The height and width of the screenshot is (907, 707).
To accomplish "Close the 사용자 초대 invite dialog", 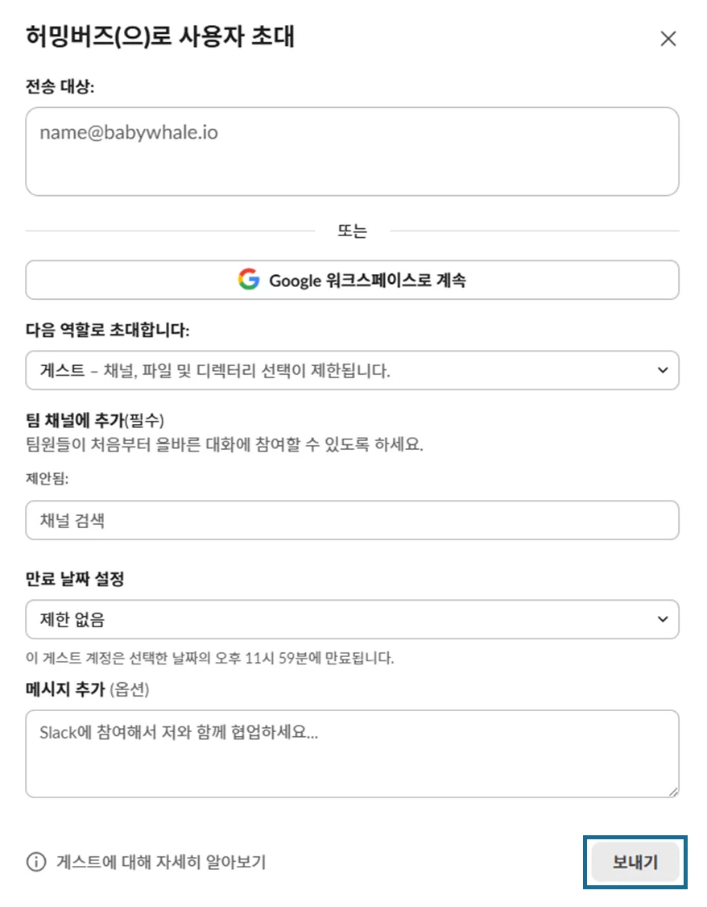I will [x=668, y=39].
